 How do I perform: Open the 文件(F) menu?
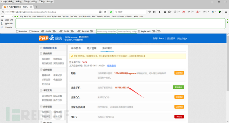[4, 1]
